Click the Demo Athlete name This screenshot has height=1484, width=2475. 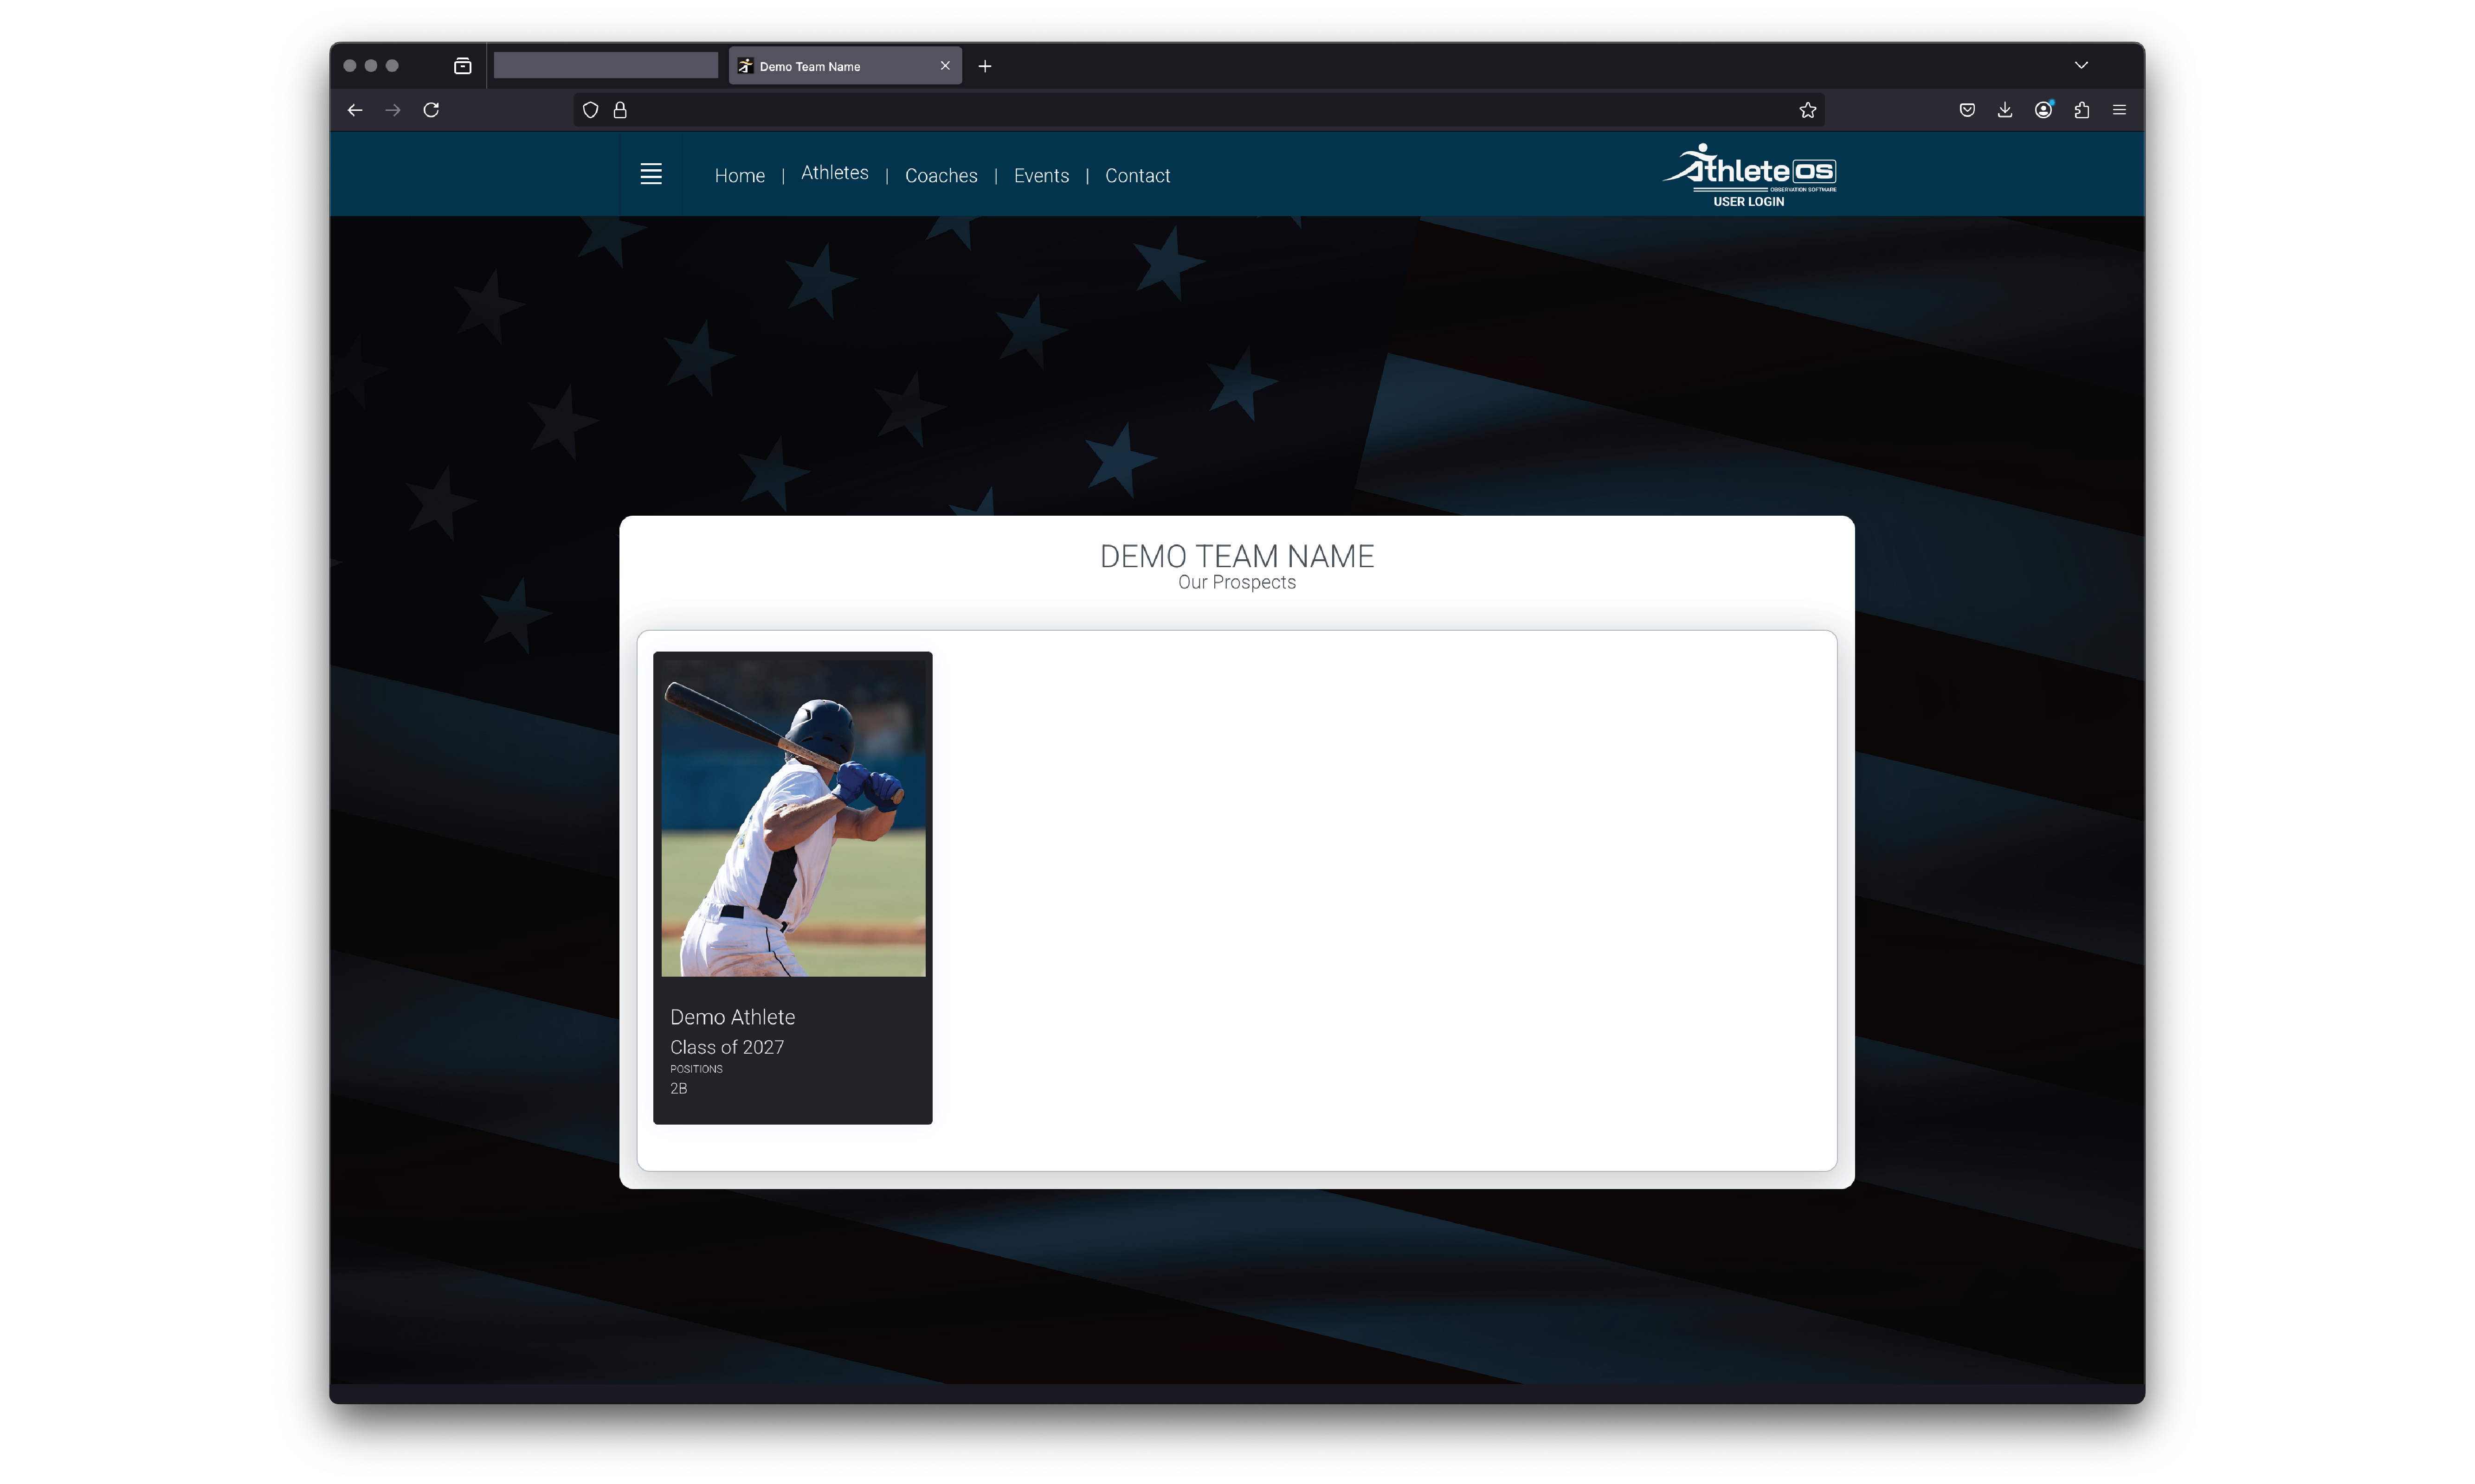[732, 1017]
